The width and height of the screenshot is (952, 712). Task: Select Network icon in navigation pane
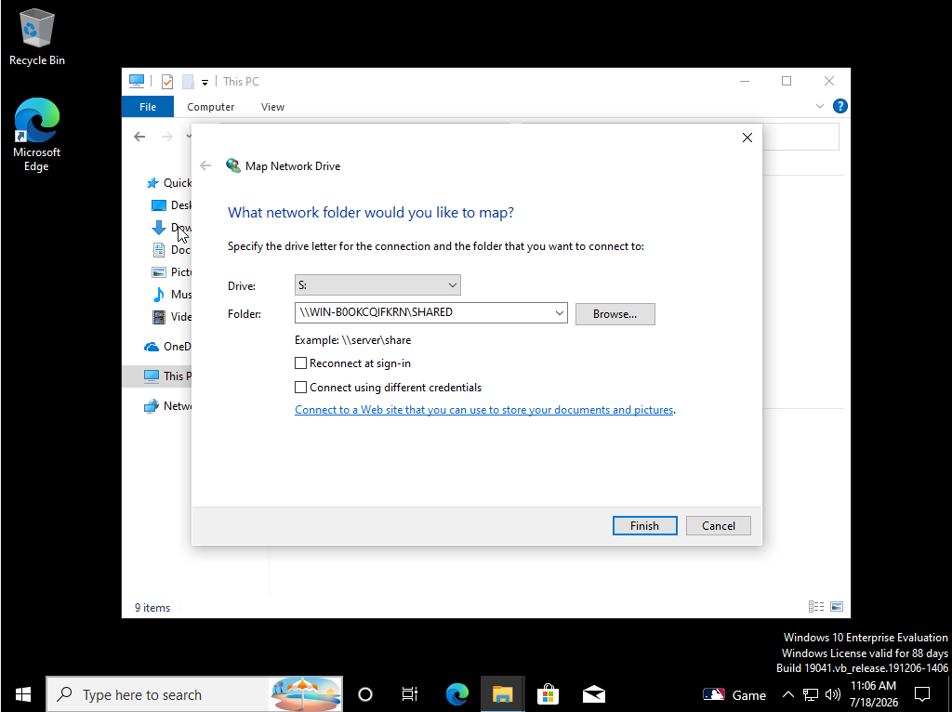(x=152, y=406)
